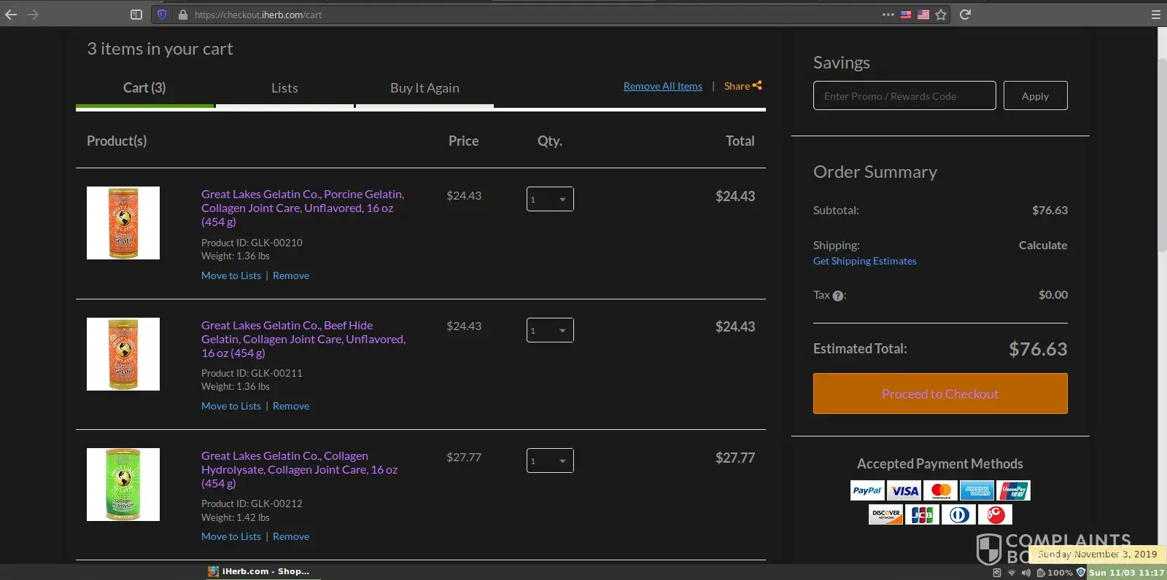Click Proceed to Checkout button

(940, 393)
